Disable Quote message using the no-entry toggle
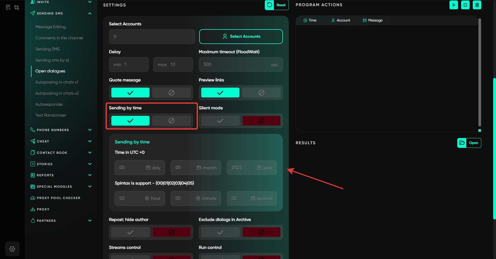This screenshot has height=259, width=496. (x=171, y=93)
